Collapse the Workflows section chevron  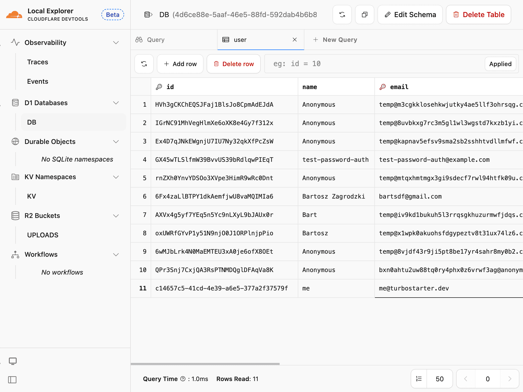tap(116, 254)
